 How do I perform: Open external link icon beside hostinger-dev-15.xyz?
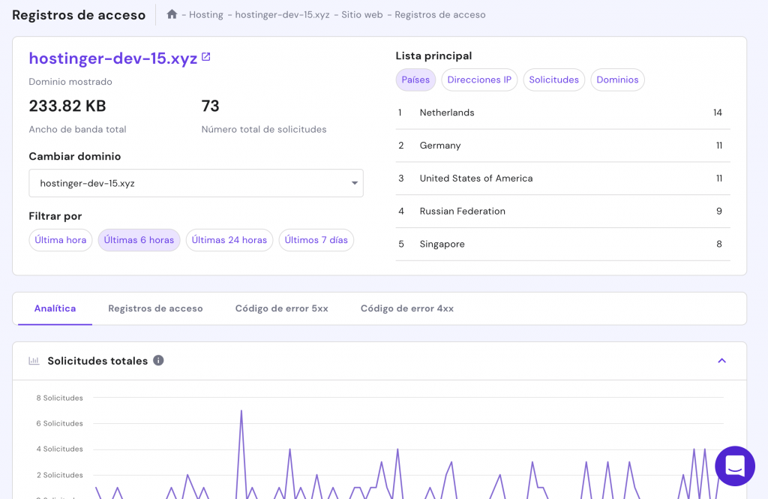tap(206, 57)
